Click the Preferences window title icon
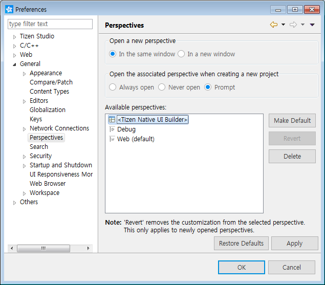Viewport: 325px width, 285px height. click(x=9, y=9)
